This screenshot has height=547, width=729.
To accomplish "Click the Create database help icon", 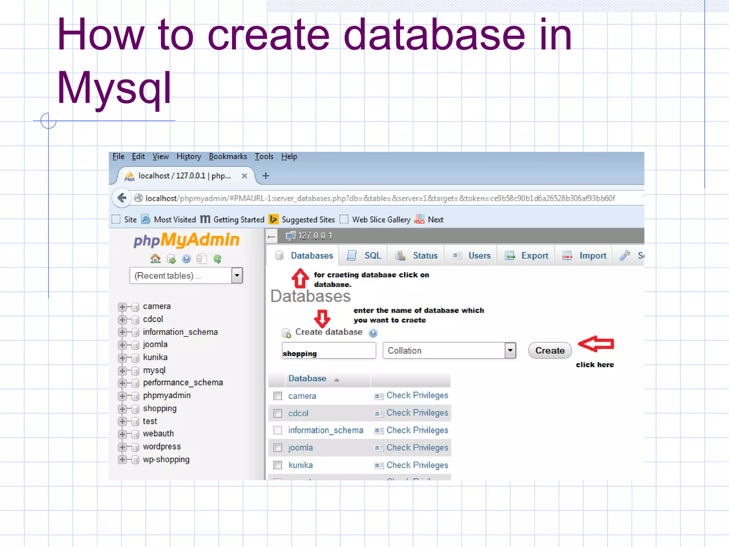I will 373,333.
